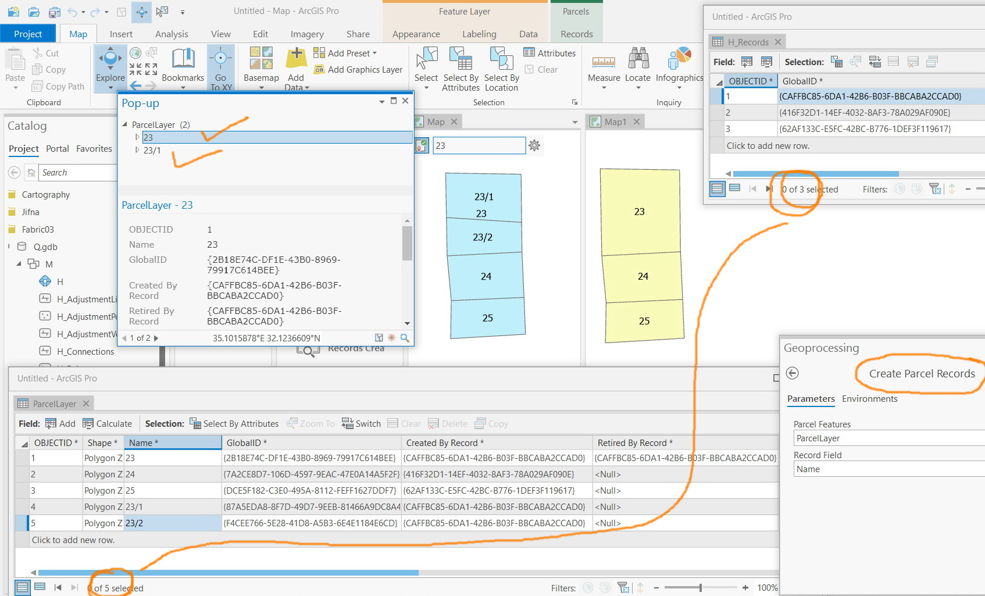Click the Record Field input in Geoprocessing
Image resolution: width=985 pixels, height=596 pixels.
pos(889,469)
